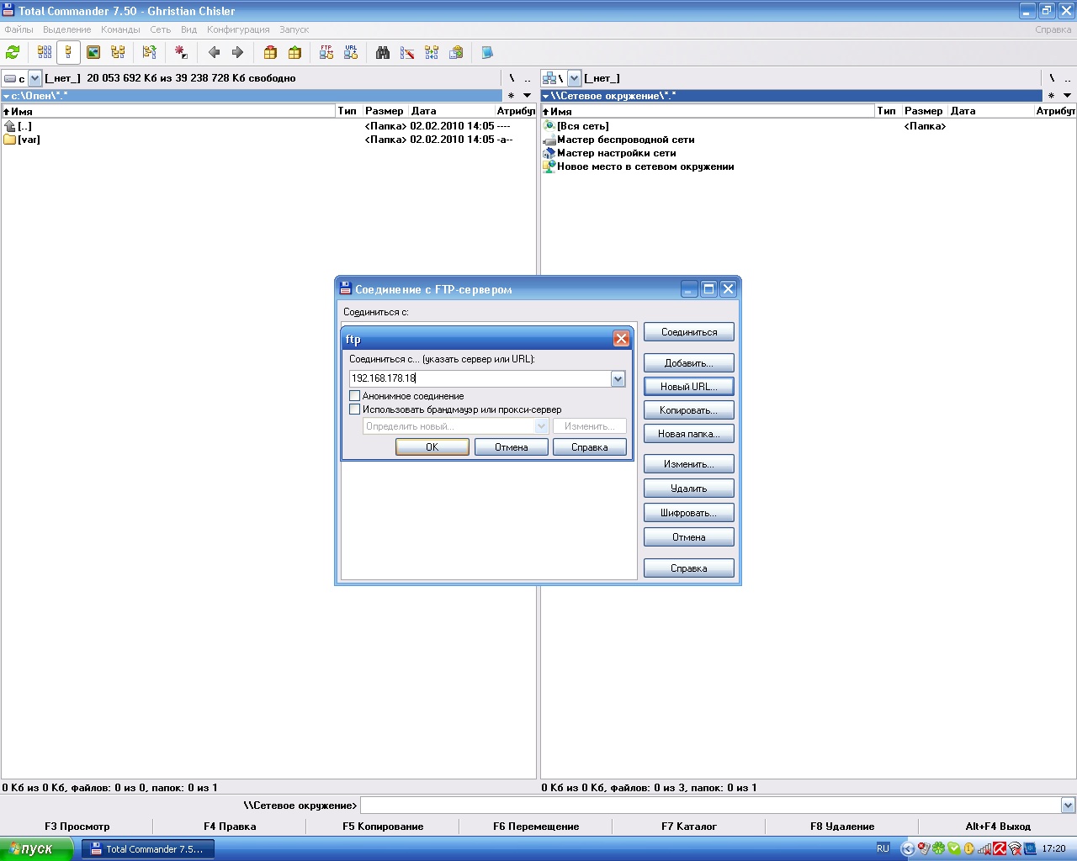Open the command line history dropdown

click(x=1069, y=806)
